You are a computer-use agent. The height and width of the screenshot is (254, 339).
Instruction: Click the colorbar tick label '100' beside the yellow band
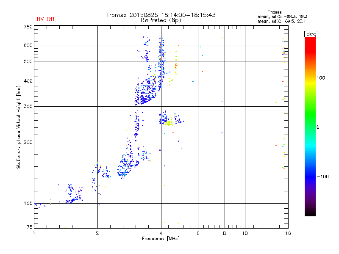(321, 78)
